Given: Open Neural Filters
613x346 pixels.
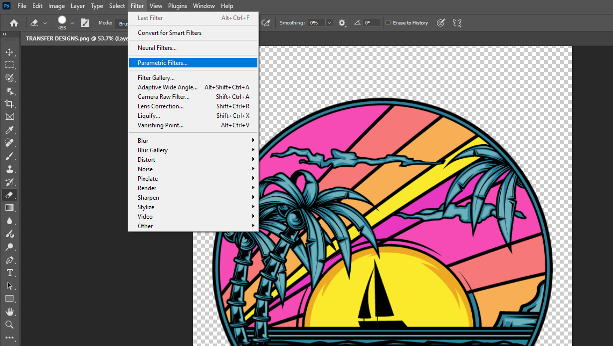Looking at the screenshot, I should point(193,47).
